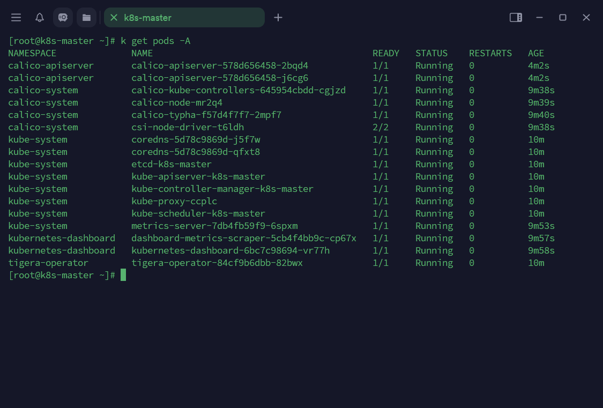
Task: Toggle the right side panel
Action: (516, 18)
